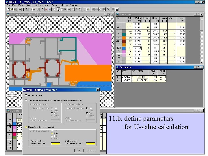
Task: Click the blue swatch of row 170 in Colours
Action: (14, 124)
